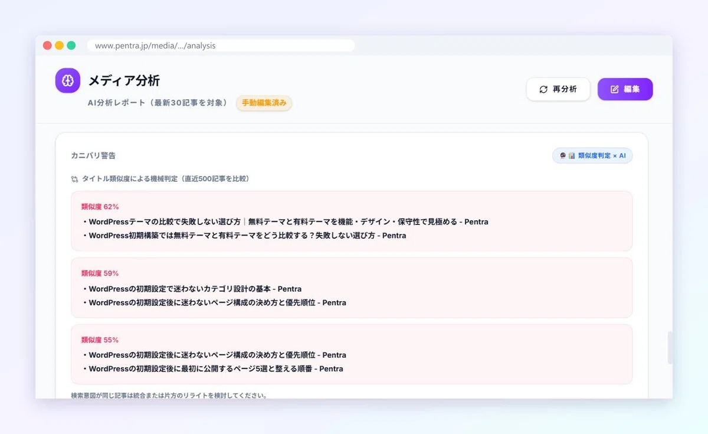Click the yellow minimize window dot
The width and height of the screenshot is (708, 434).
59,45
